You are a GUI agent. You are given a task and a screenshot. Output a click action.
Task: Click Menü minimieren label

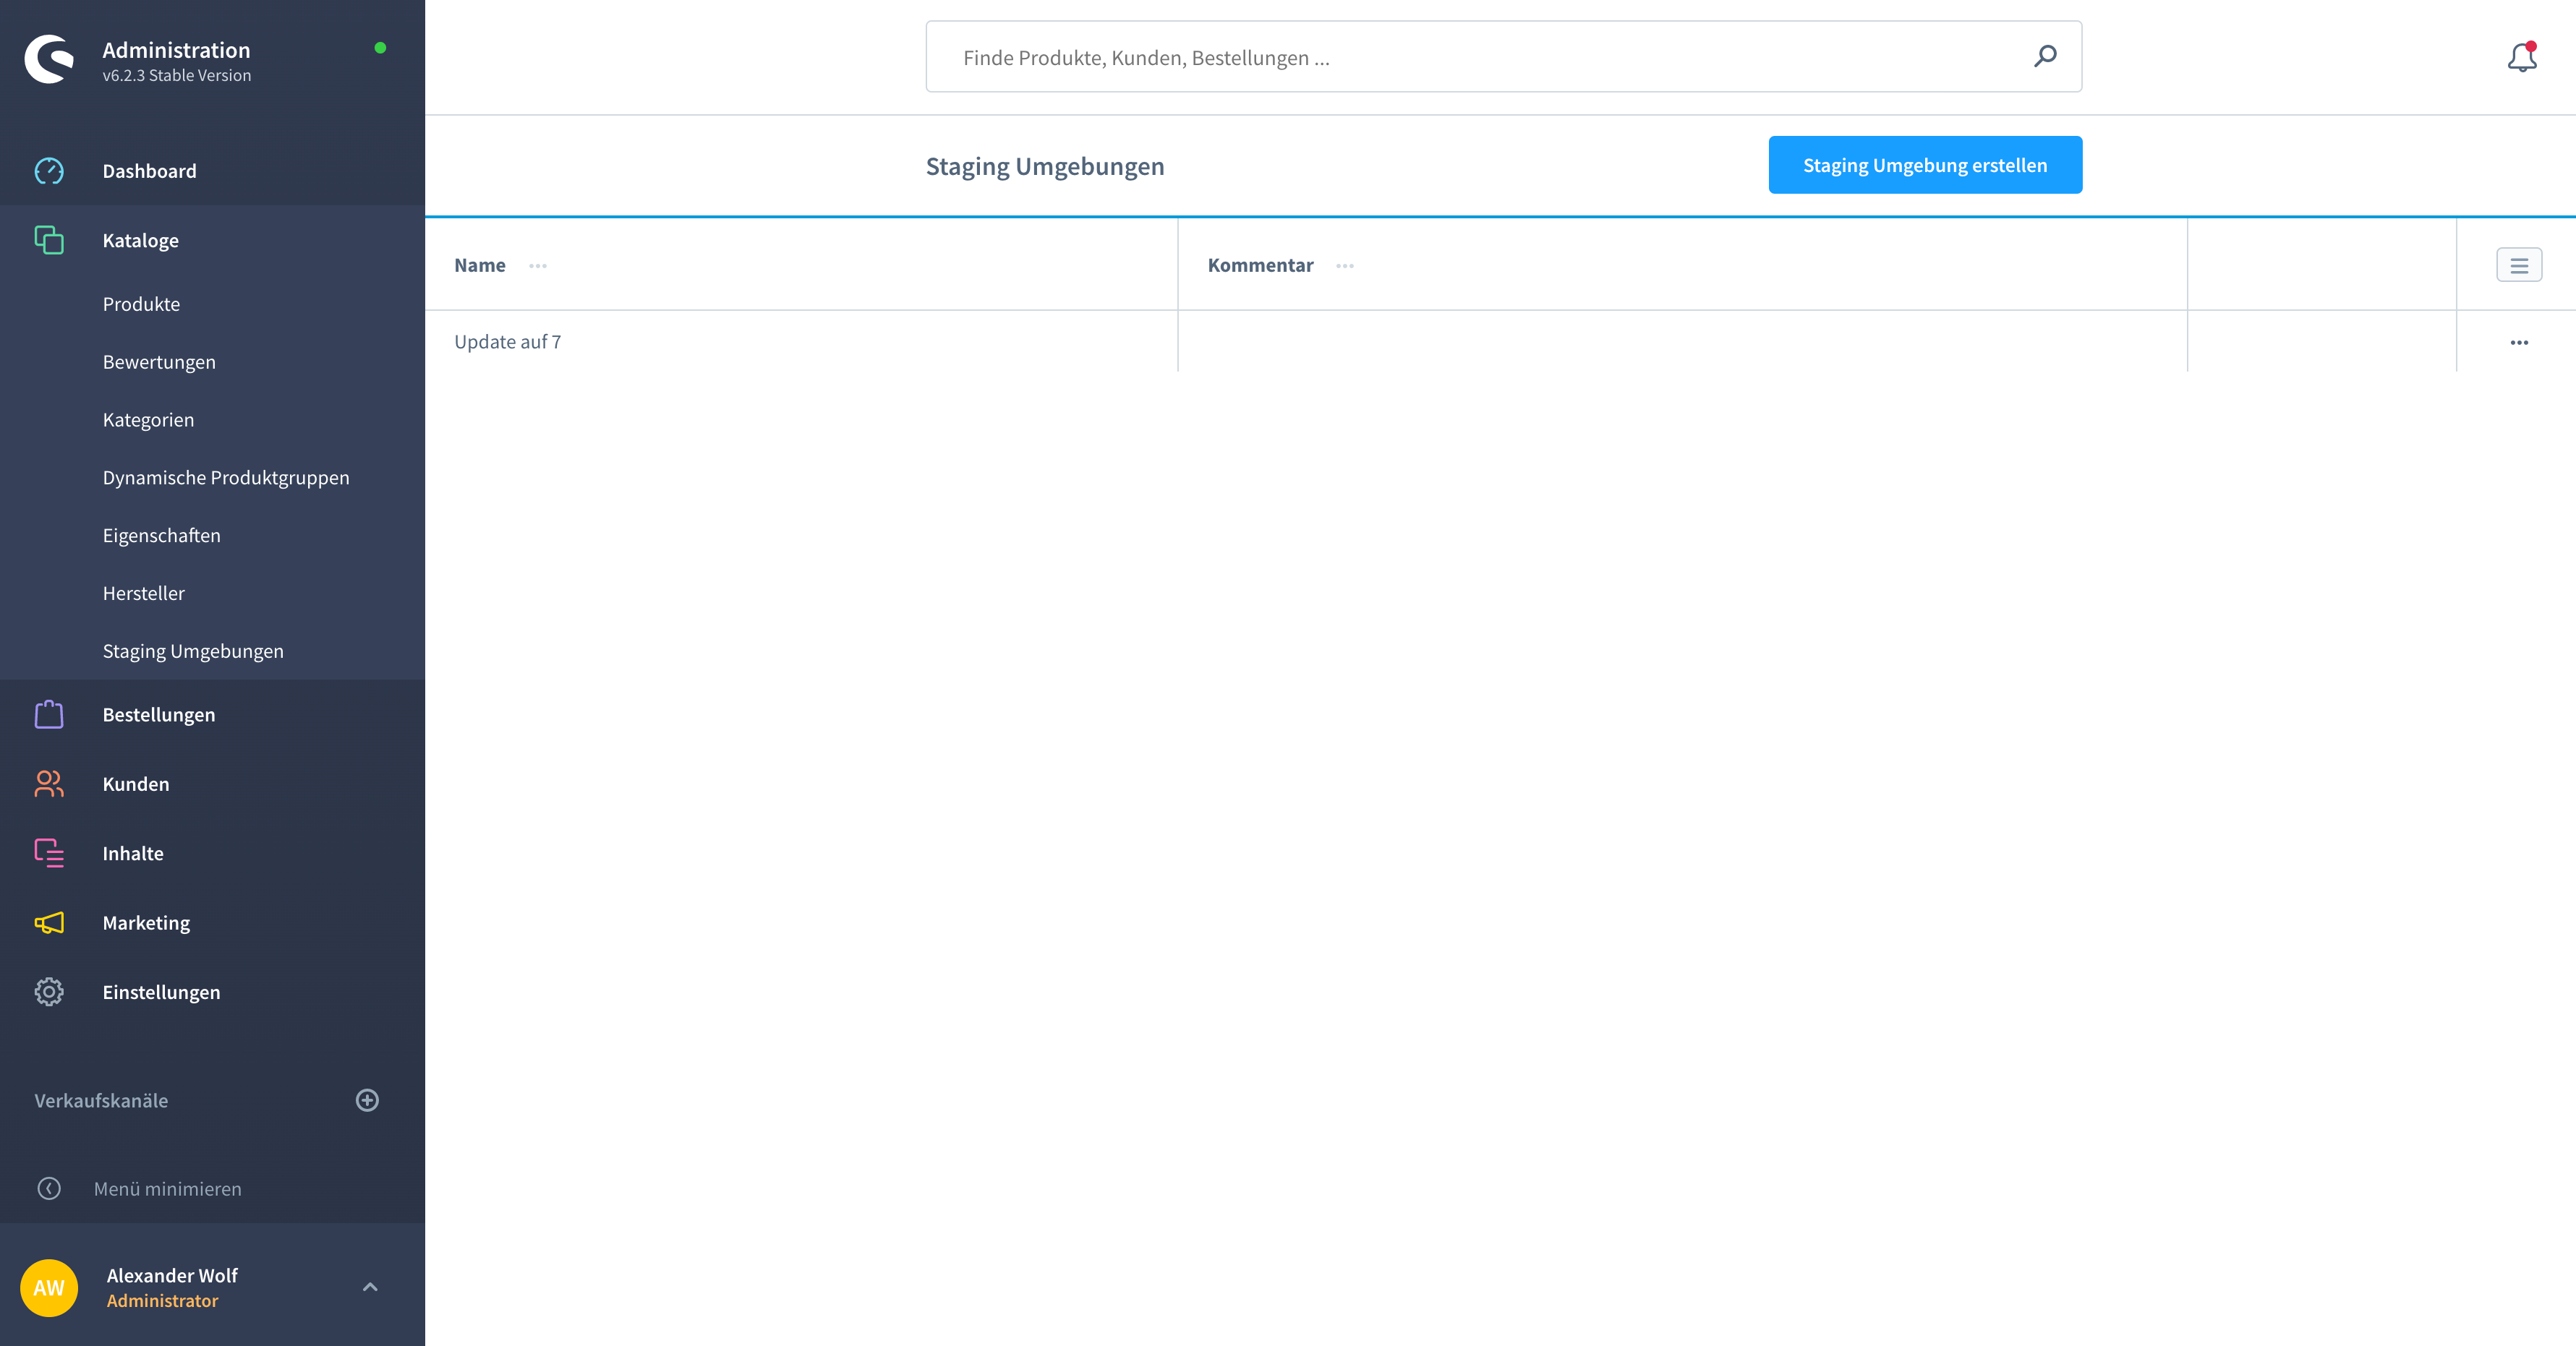(x=167, y=1188)
